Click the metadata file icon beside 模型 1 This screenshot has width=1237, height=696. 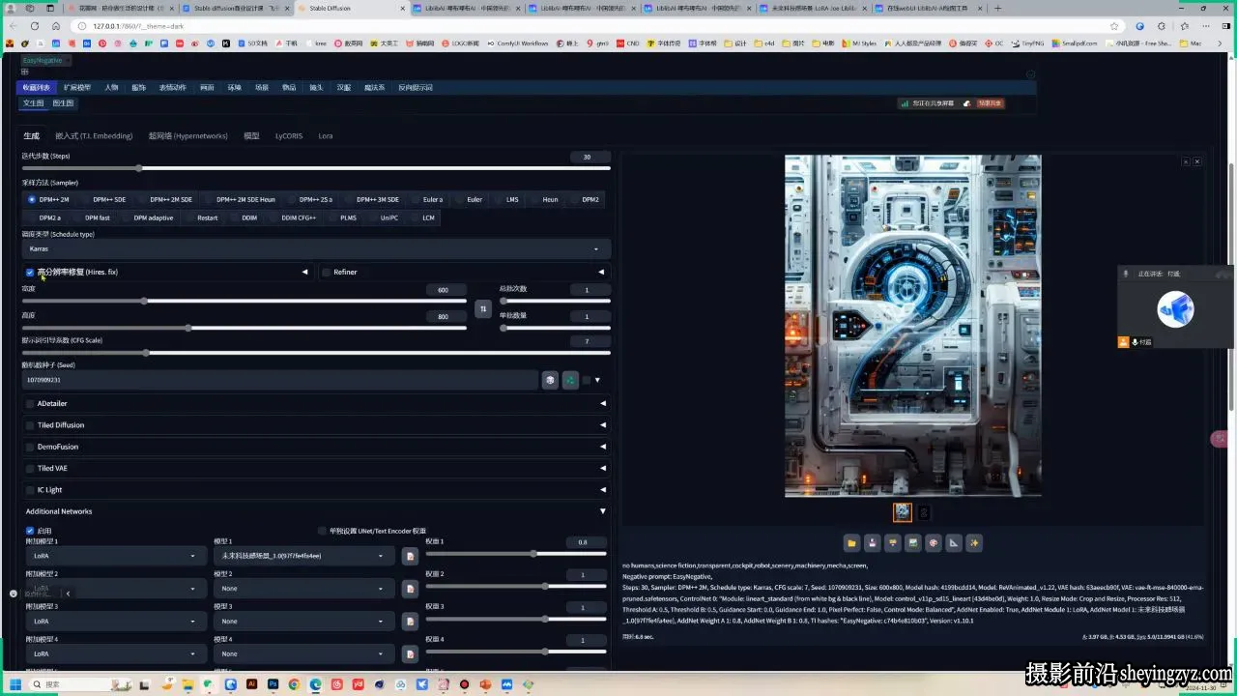[x=410, y=556]
